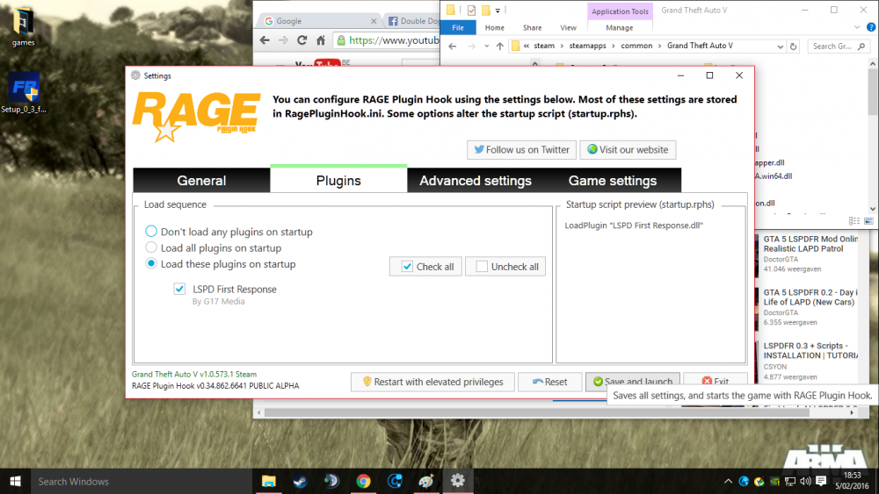The width and height of the screenshot is (879, 494).
Task: Click the Chrome home icon
Action: click(321, 40)
